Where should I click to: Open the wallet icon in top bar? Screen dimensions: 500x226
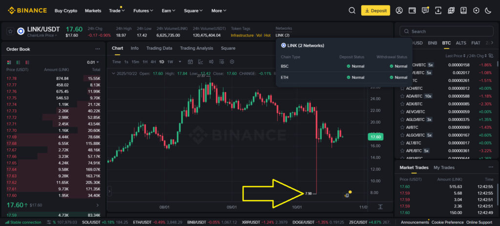[412, 10]
